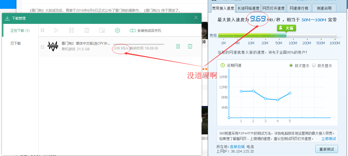Screen dimensions: 348x156
Task: Click the 16MB axis label on chart
Action: coord(223,77)
